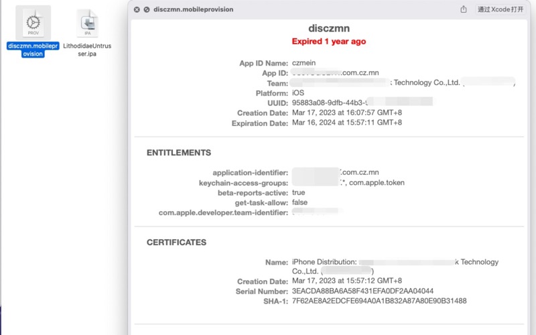This screenshot has width=536, height=335.
Task: Click the Share icon in the preview title bar
Action: click(x=464, y=9)
